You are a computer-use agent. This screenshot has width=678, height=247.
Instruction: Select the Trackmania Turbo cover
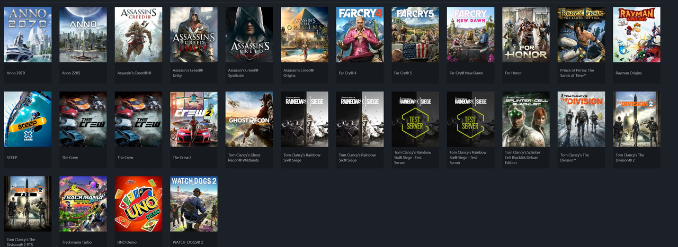point(83,204)
